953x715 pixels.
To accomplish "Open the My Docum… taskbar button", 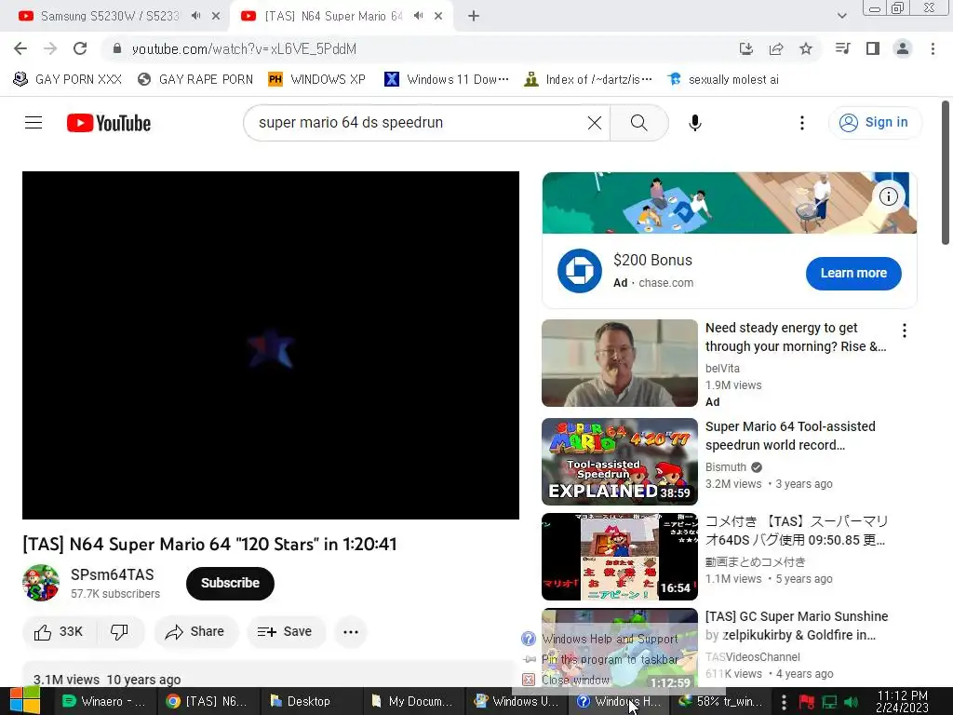I will (x=412, y=702).
